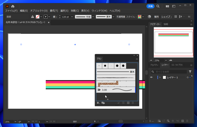Click the transform grid icon in control bar
The height and width of the screenshot is (127, 197).
(x=176, y=16)
